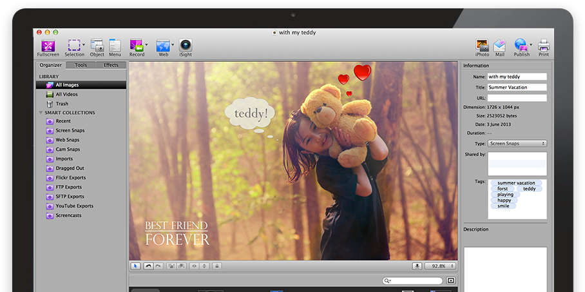Collapse the Smart Collections section
The image size is (585, 292).
pos(41,113)
